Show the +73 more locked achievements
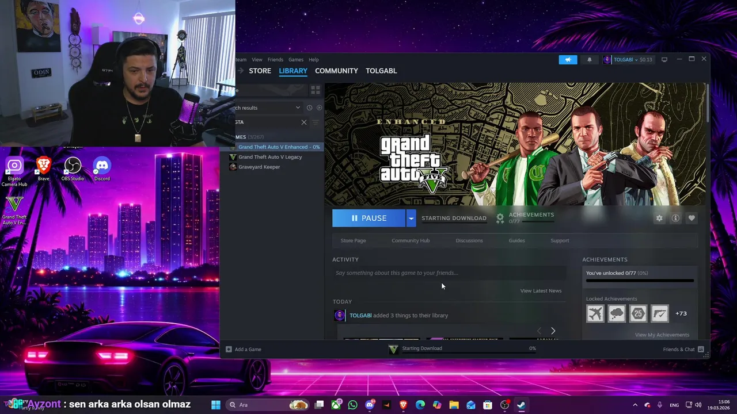This screenshot has height=414, width=737. [681, 313]
